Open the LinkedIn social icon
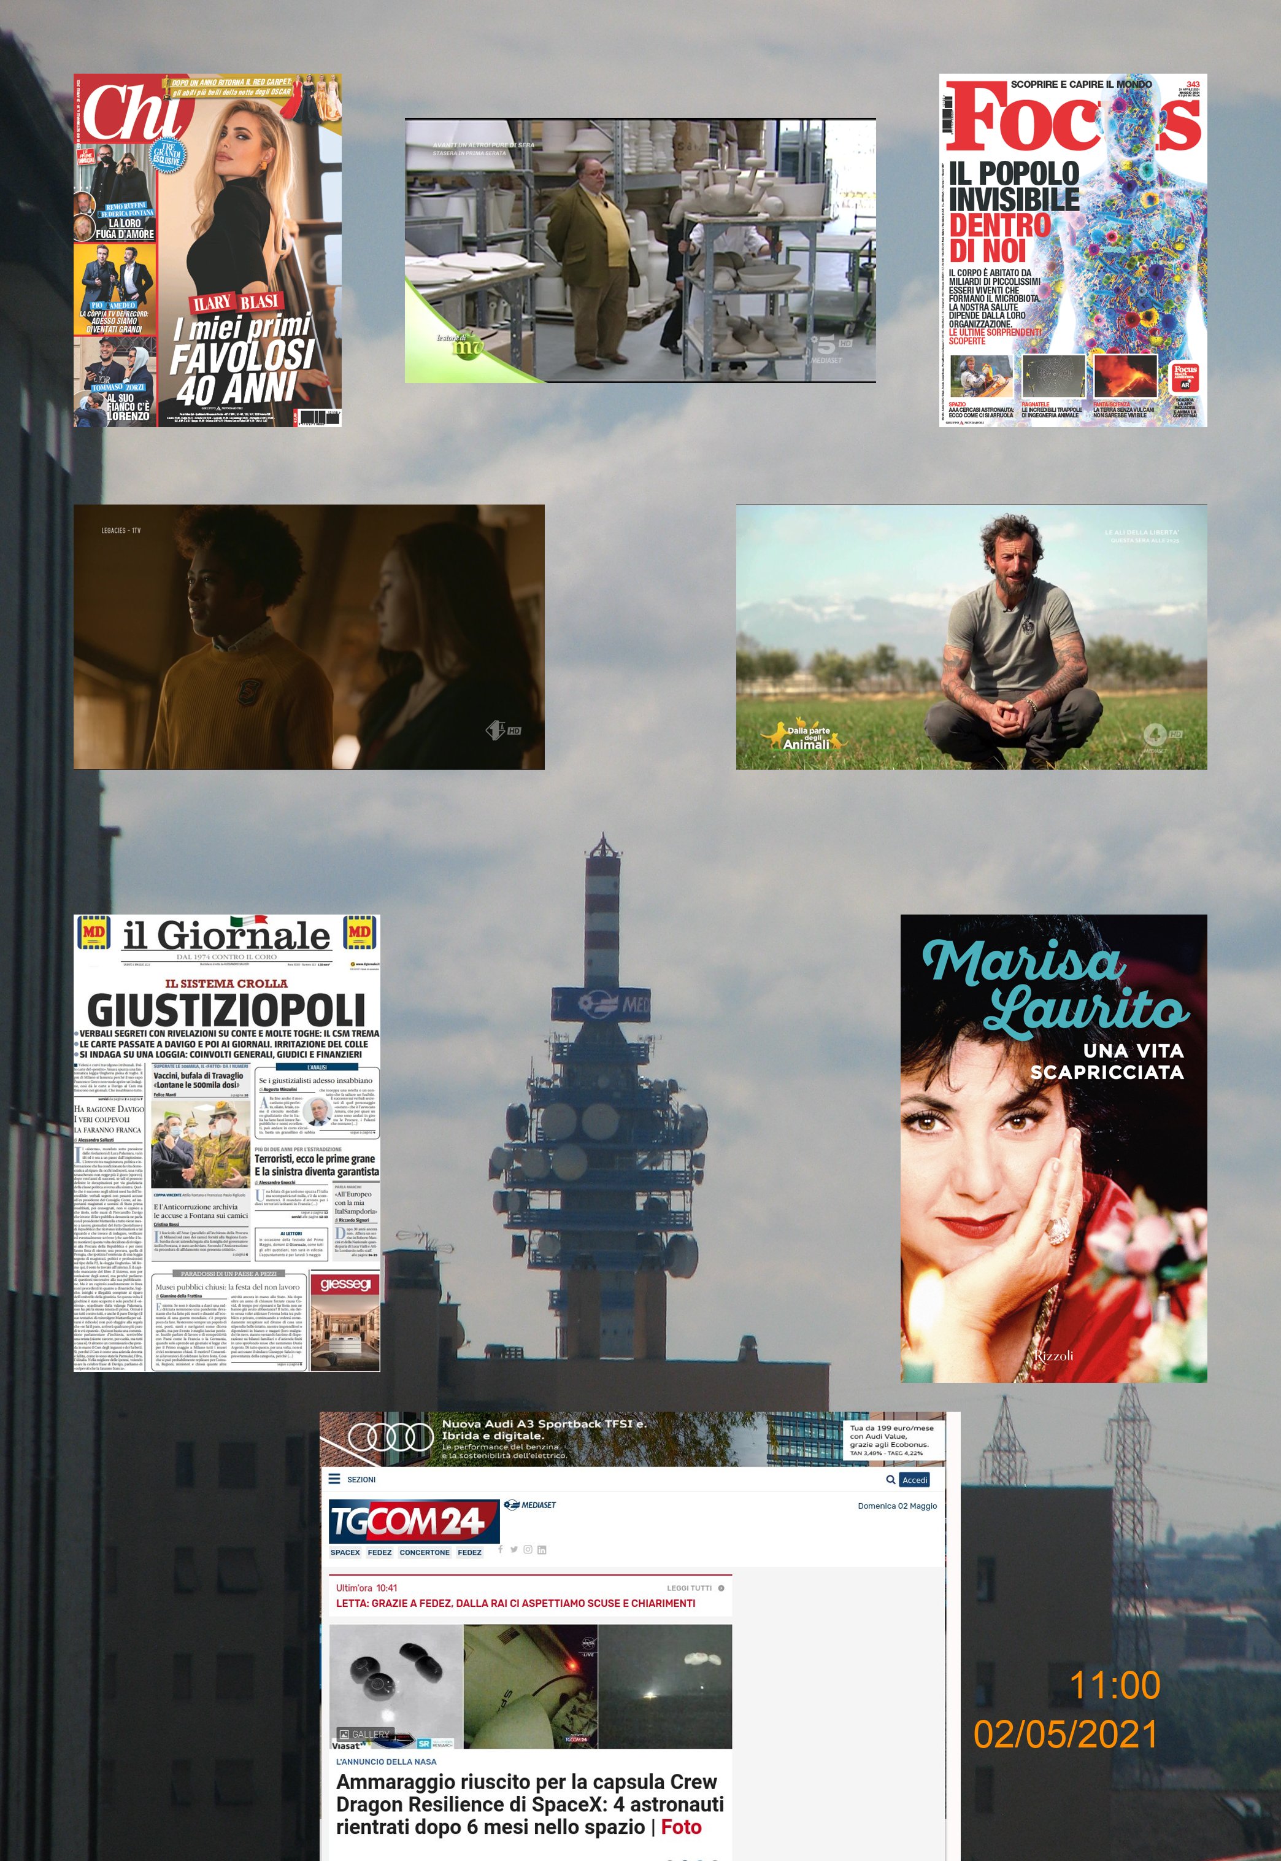 (x=542, y=1549)
